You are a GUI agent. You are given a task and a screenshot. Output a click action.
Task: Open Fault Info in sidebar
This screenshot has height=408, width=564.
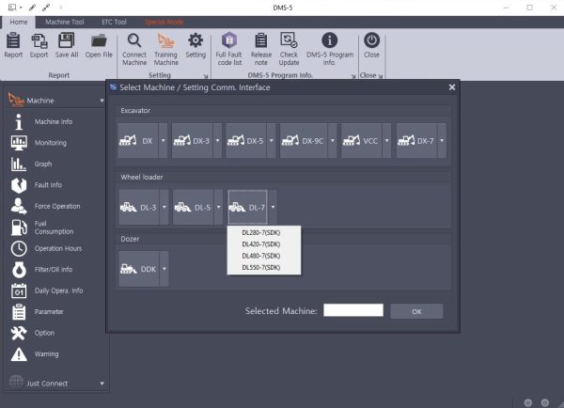(48, 185)
